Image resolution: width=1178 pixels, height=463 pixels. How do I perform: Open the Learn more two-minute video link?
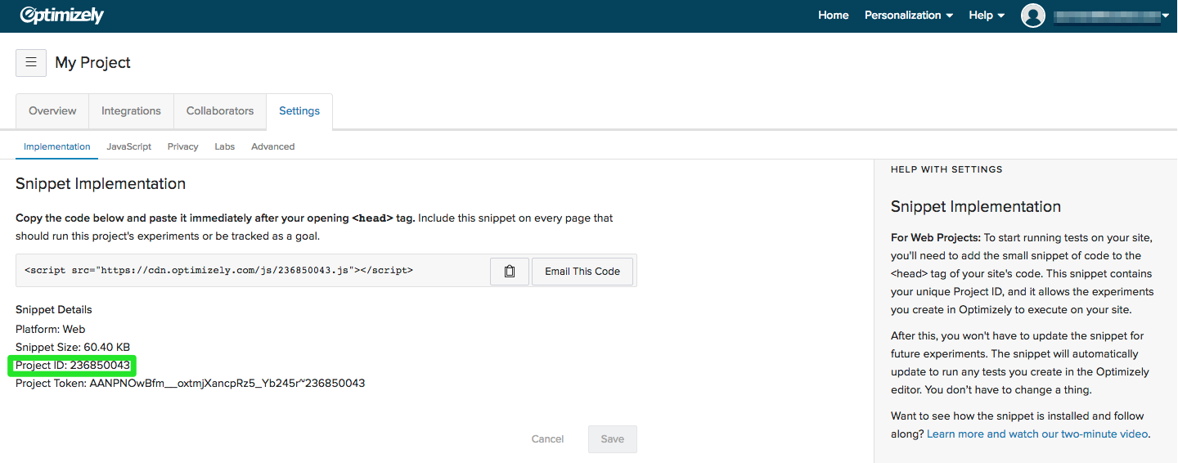[1037, 434]
